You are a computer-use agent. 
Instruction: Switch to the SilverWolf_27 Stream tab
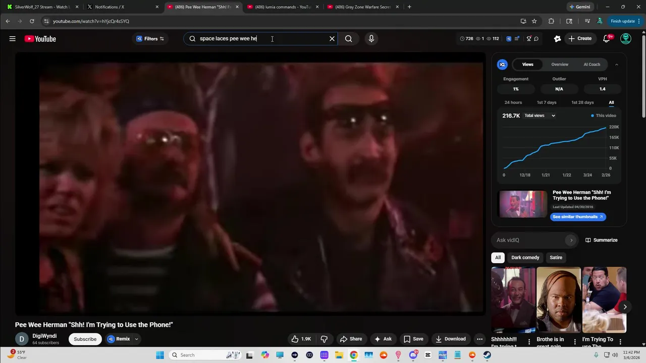click(x=43, y=7)
